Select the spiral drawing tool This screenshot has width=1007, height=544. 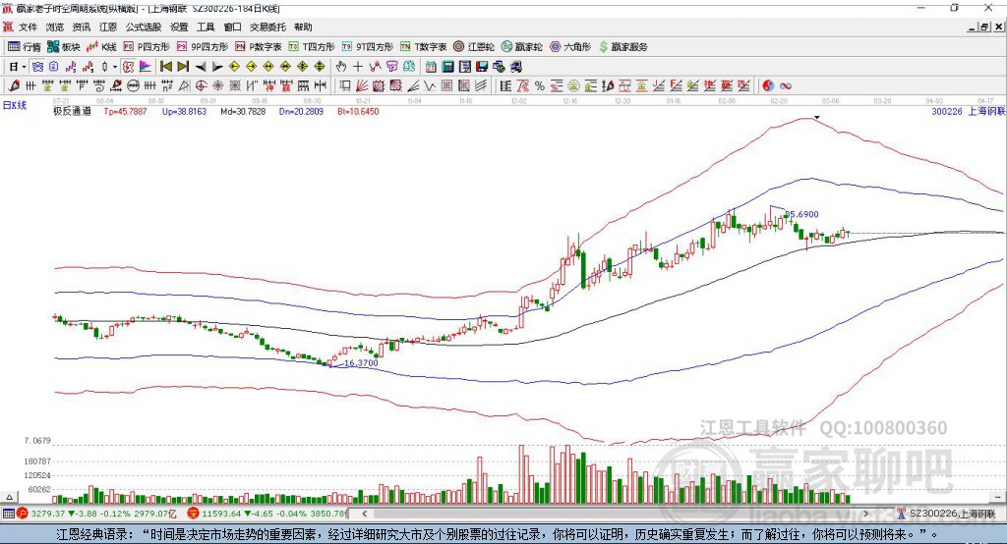(x=99, y=86)
